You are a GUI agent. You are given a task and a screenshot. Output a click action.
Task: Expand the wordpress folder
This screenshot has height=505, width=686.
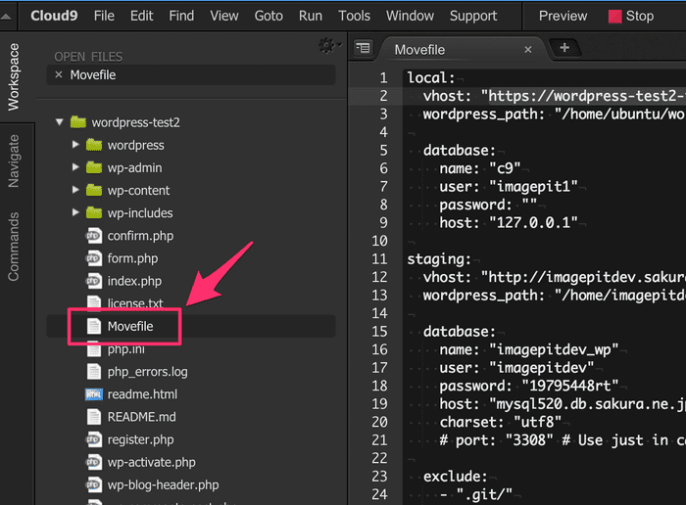click(x=75, y=145)
